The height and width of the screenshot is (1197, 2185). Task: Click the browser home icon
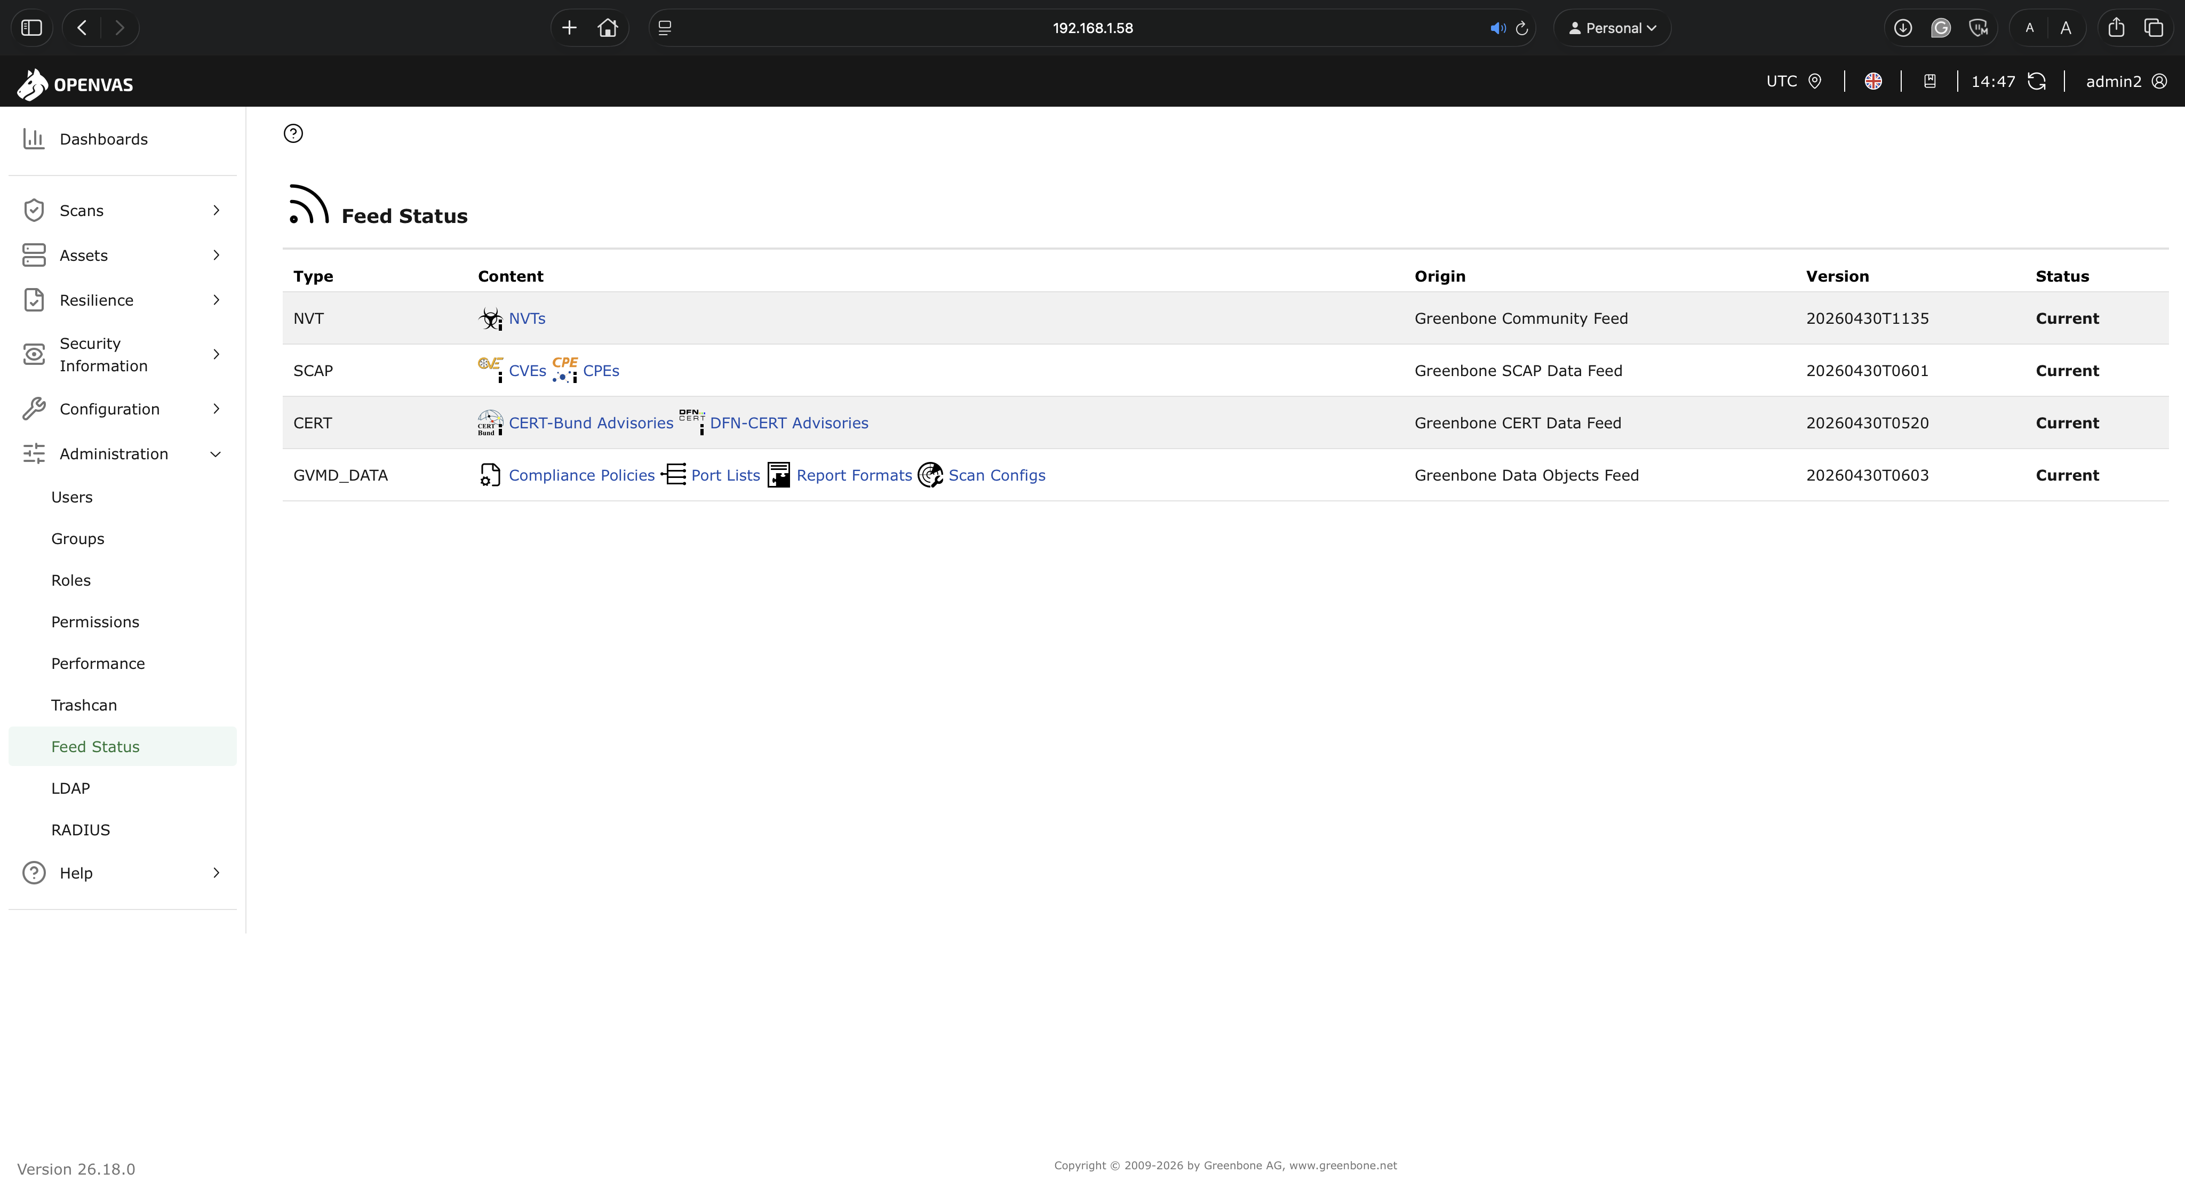pyautogui.click(x=607, y=28)
